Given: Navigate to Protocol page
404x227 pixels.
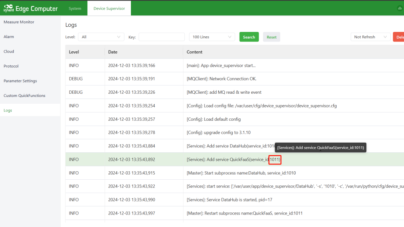Looking at the screenshot, I should (11, 66).
